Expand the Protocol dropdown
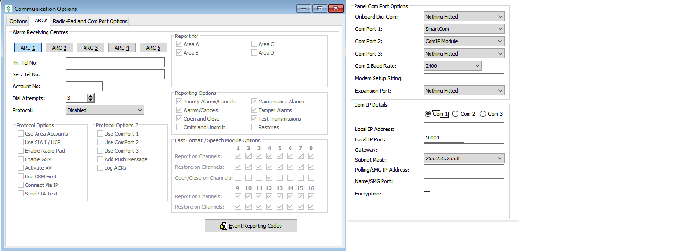The image size is (692, 251). point(105,110)
